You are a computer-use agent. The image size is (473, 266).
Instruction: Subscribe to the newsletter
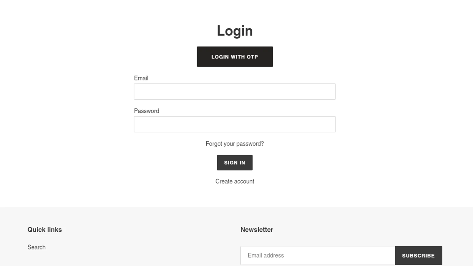(x=418, y=255)
